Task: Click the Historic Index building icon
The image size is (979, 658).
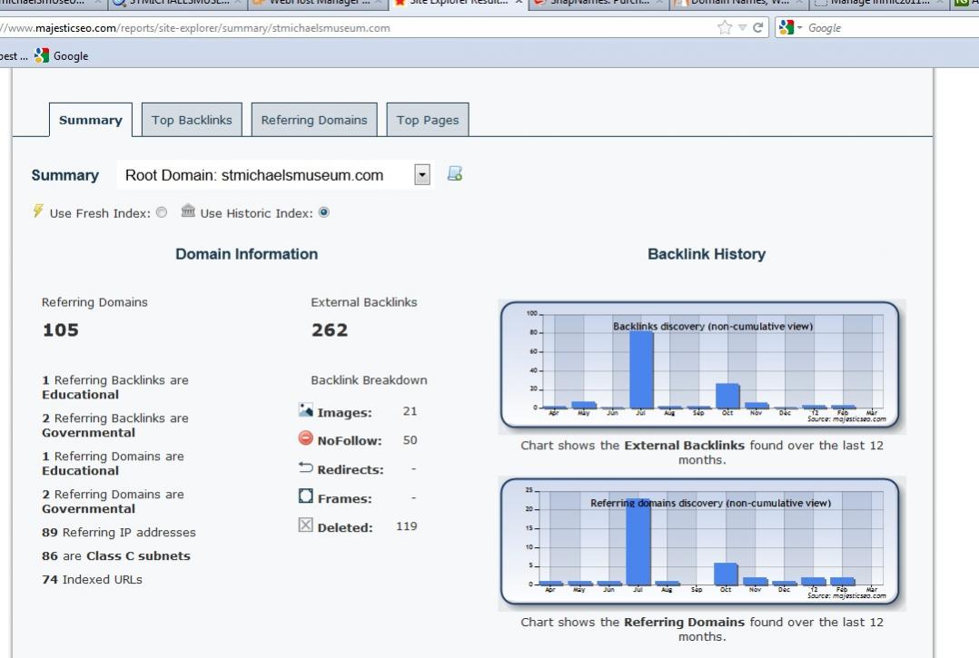Action: click(x=188, y=211)
